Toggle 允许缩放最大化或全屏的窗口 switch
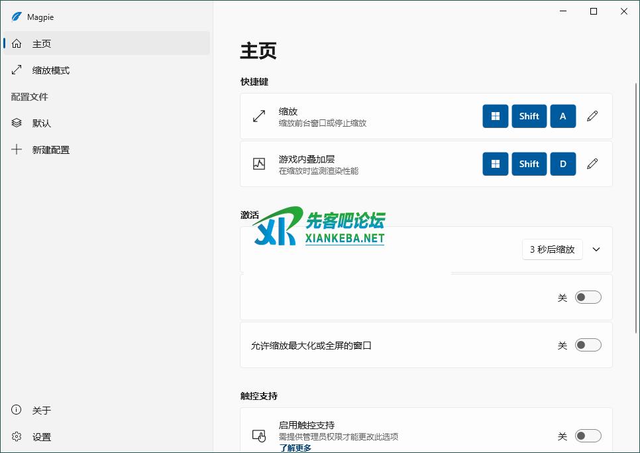Screen dimensions: 640x453 point(588,345)
